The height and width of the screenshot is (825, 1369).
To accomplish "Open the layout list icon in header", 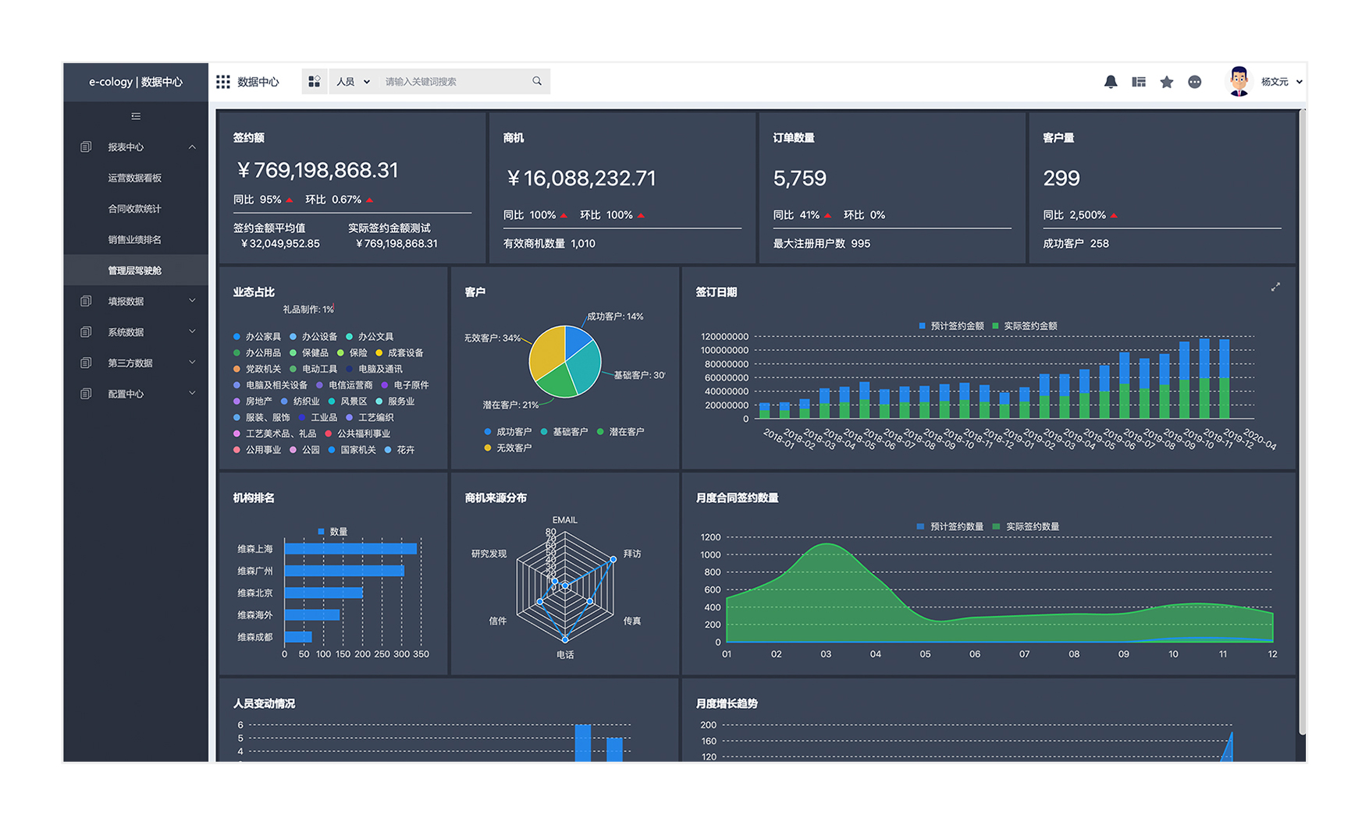I will pos(1139,82).
